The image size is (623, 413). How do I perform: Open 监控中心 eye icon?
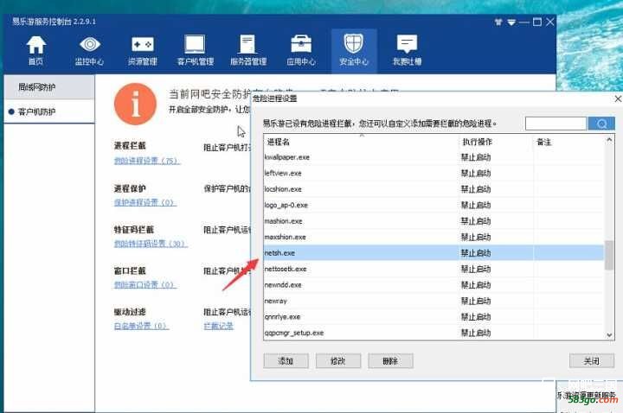click(x=89, y=50)
